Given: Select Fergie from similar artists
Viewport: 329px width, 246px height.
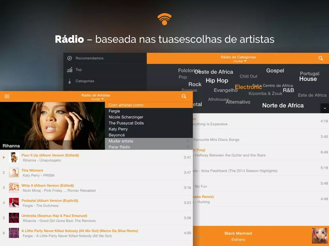Looking at the screenshot, I should 114,111.
